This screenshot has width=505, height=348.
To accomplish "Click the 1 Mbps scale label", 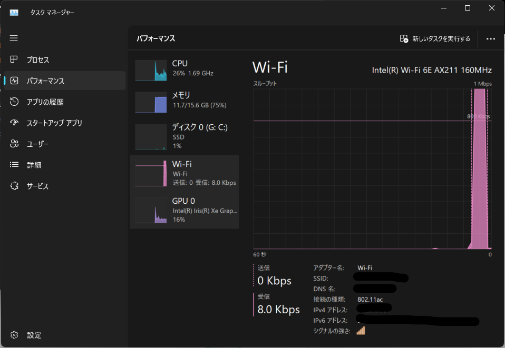I will point(482,84).
